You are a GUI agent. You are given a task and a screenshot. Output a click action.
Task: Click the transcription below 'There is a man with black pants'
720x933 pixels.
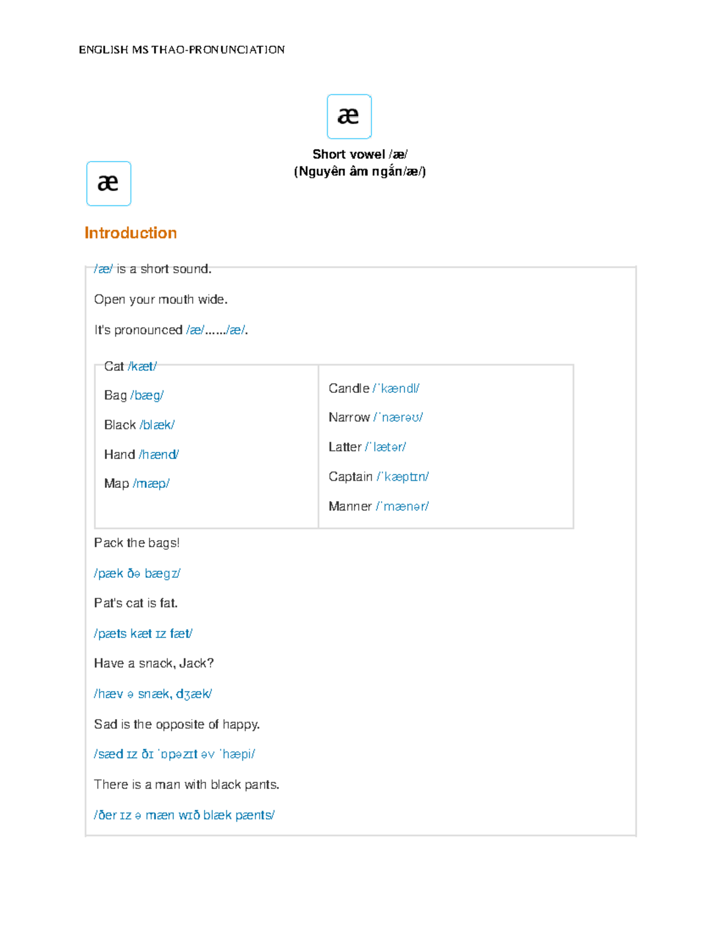184,815
